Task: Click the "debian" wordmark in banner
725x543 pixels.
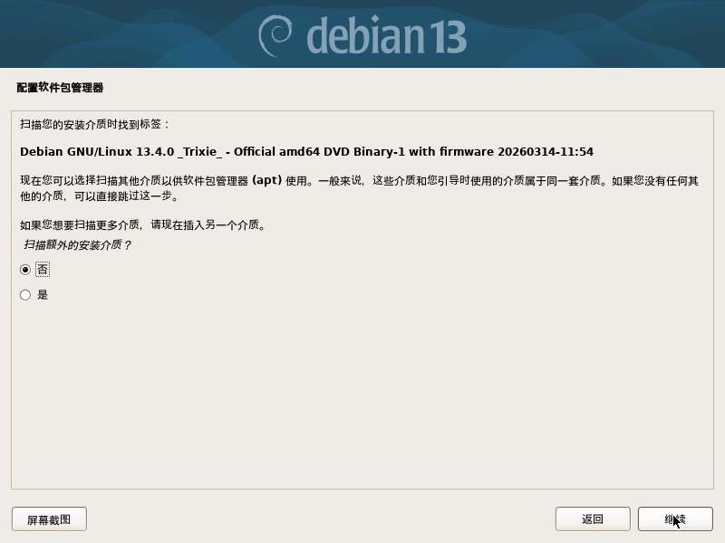Action: click(365, 35)
